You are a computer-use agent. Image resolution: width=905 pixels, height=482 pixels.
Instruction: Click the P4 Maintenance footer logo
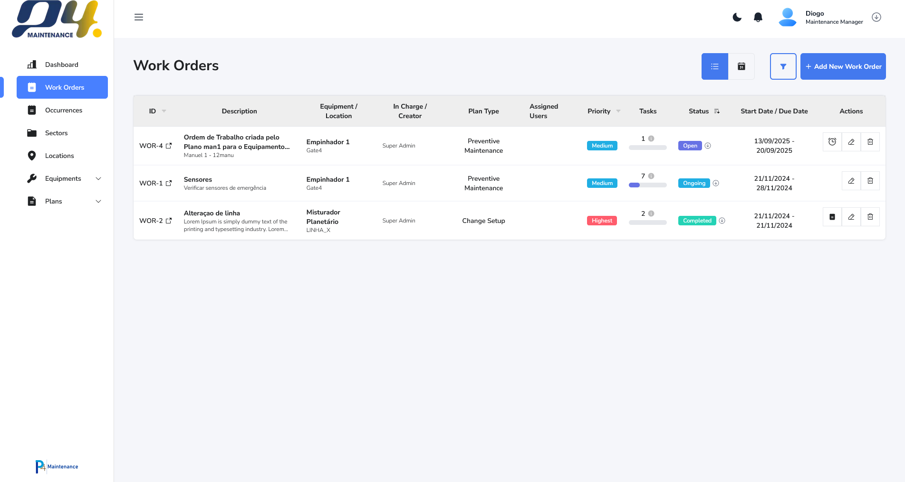point(57,466)
